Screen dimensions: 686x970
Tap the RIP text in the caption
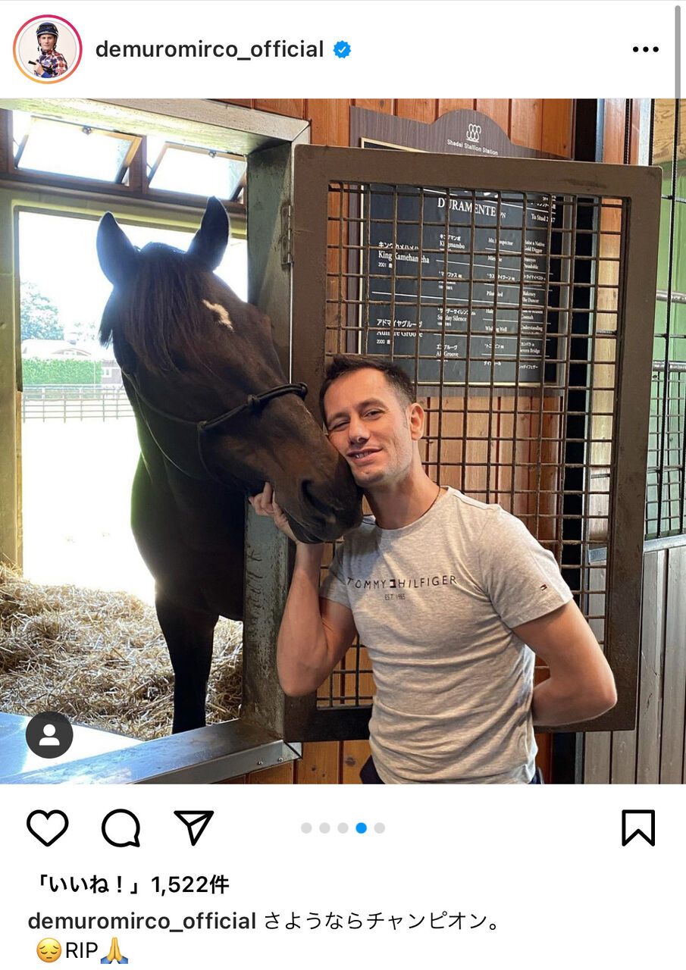[82, 950]
